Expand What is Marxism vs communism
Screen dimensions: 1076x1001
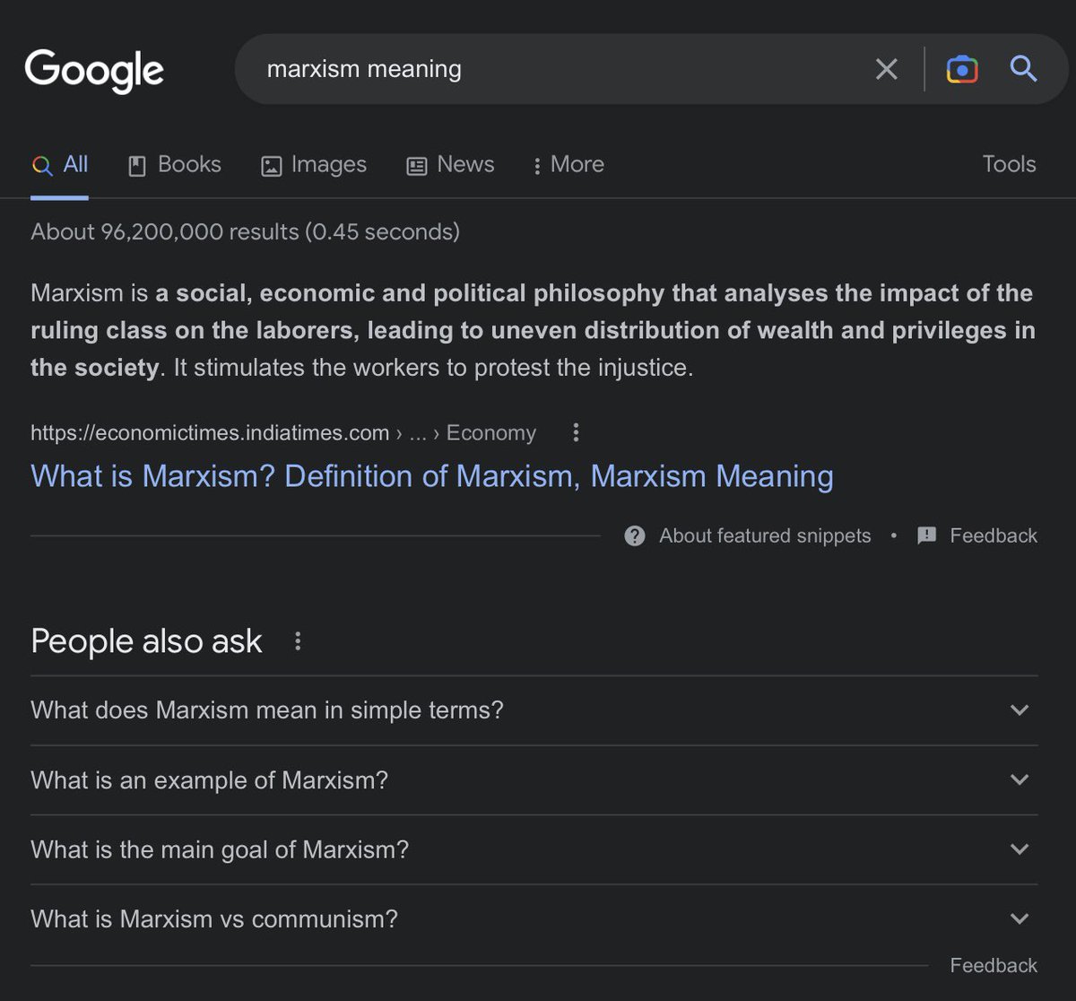click(534, 919)
